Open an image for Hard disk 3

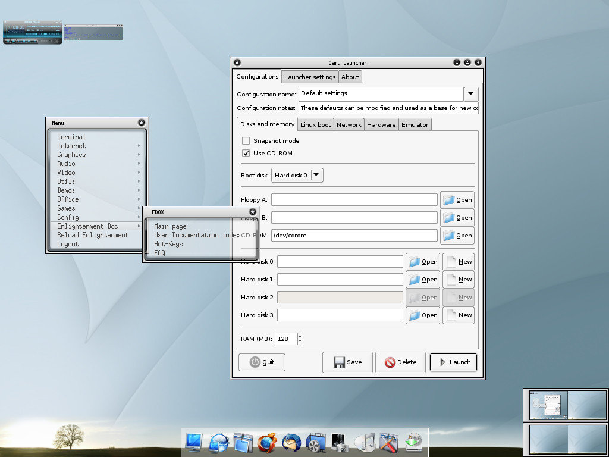click(423, 315)
